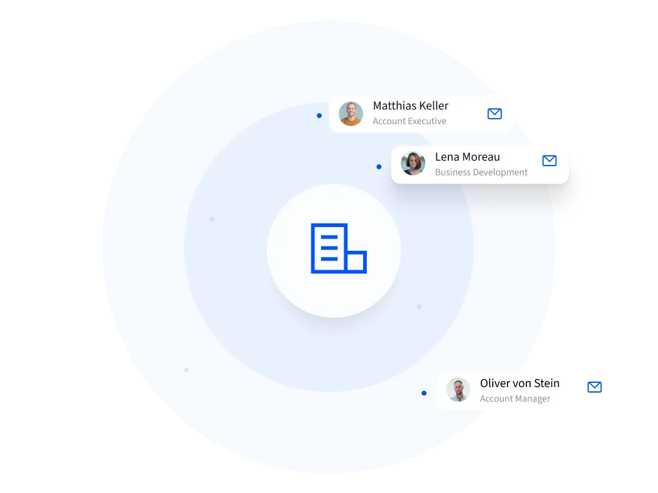Click the blue company building icon
Image resolution: width=658 pixels, height=493 pixels.
[x=338, y=248]
